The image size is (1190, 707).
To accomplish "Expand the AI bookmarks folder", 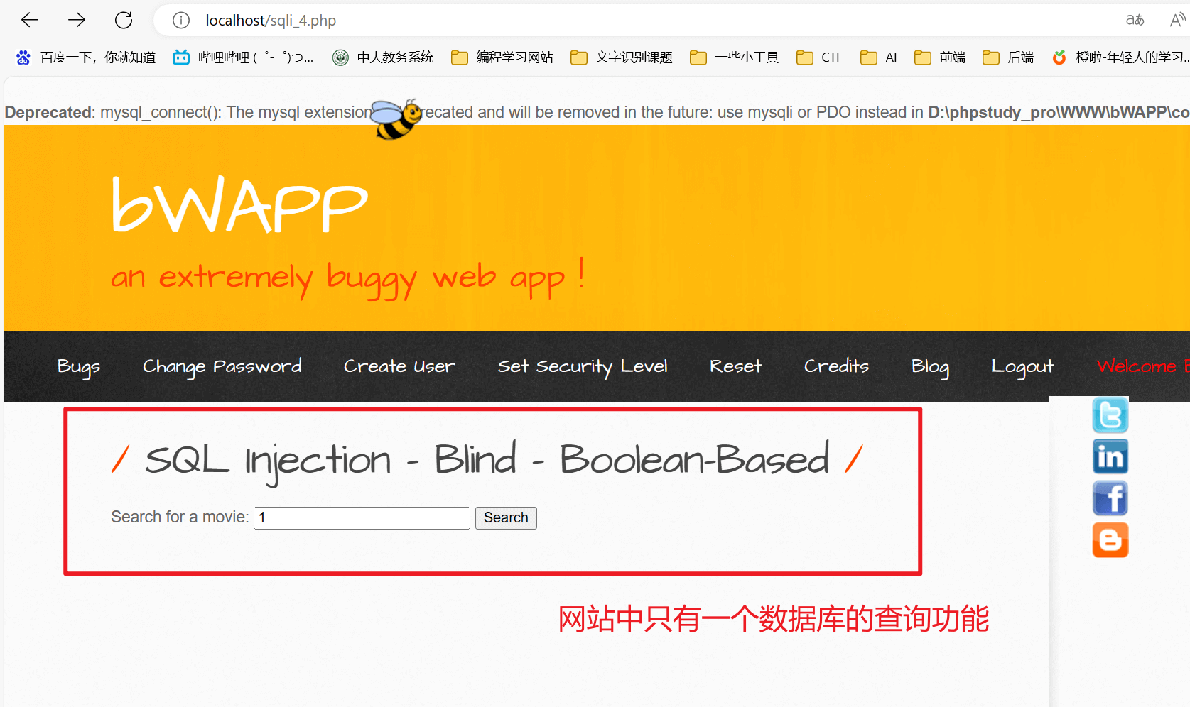I will tap(879, 57).
